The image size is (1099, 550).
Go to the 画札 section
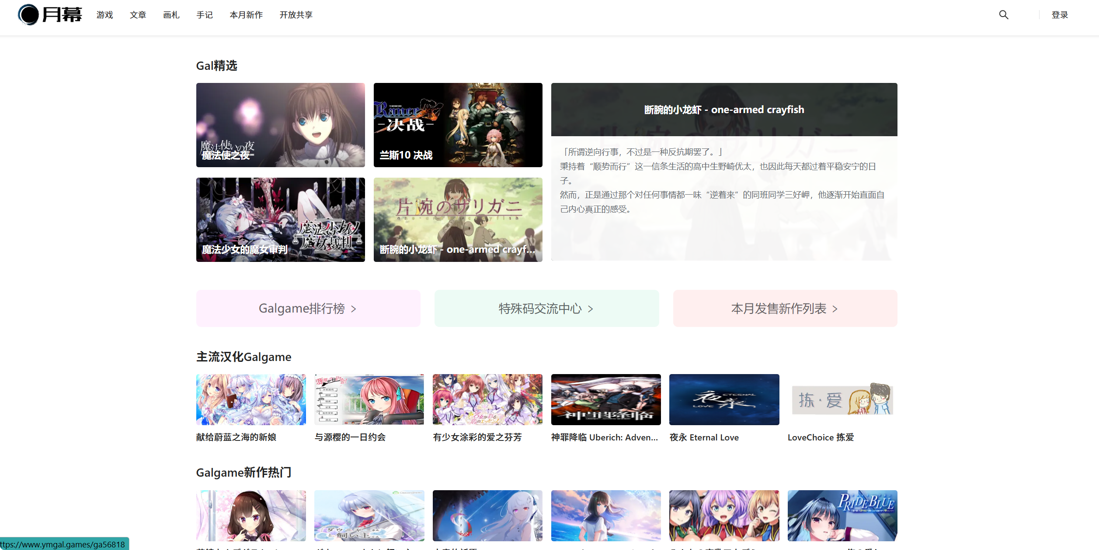tap(171, 15)
